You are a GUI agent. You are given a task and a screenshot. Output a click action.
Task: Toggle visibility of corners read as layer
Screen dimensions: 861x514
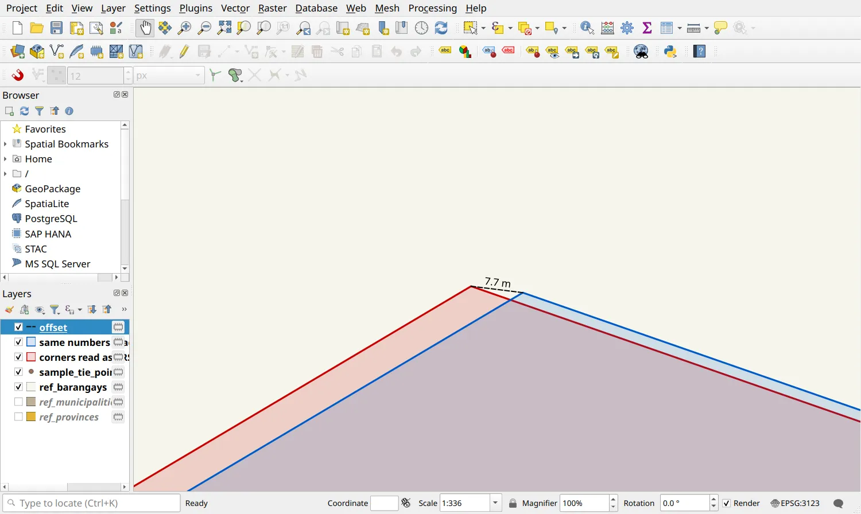point(18,357)
